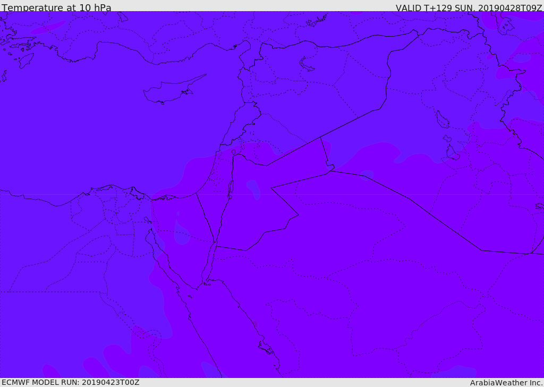Click the 'ArabiaWeather Inc.' credit text
The image size is (544, 387).
[506, 383]
